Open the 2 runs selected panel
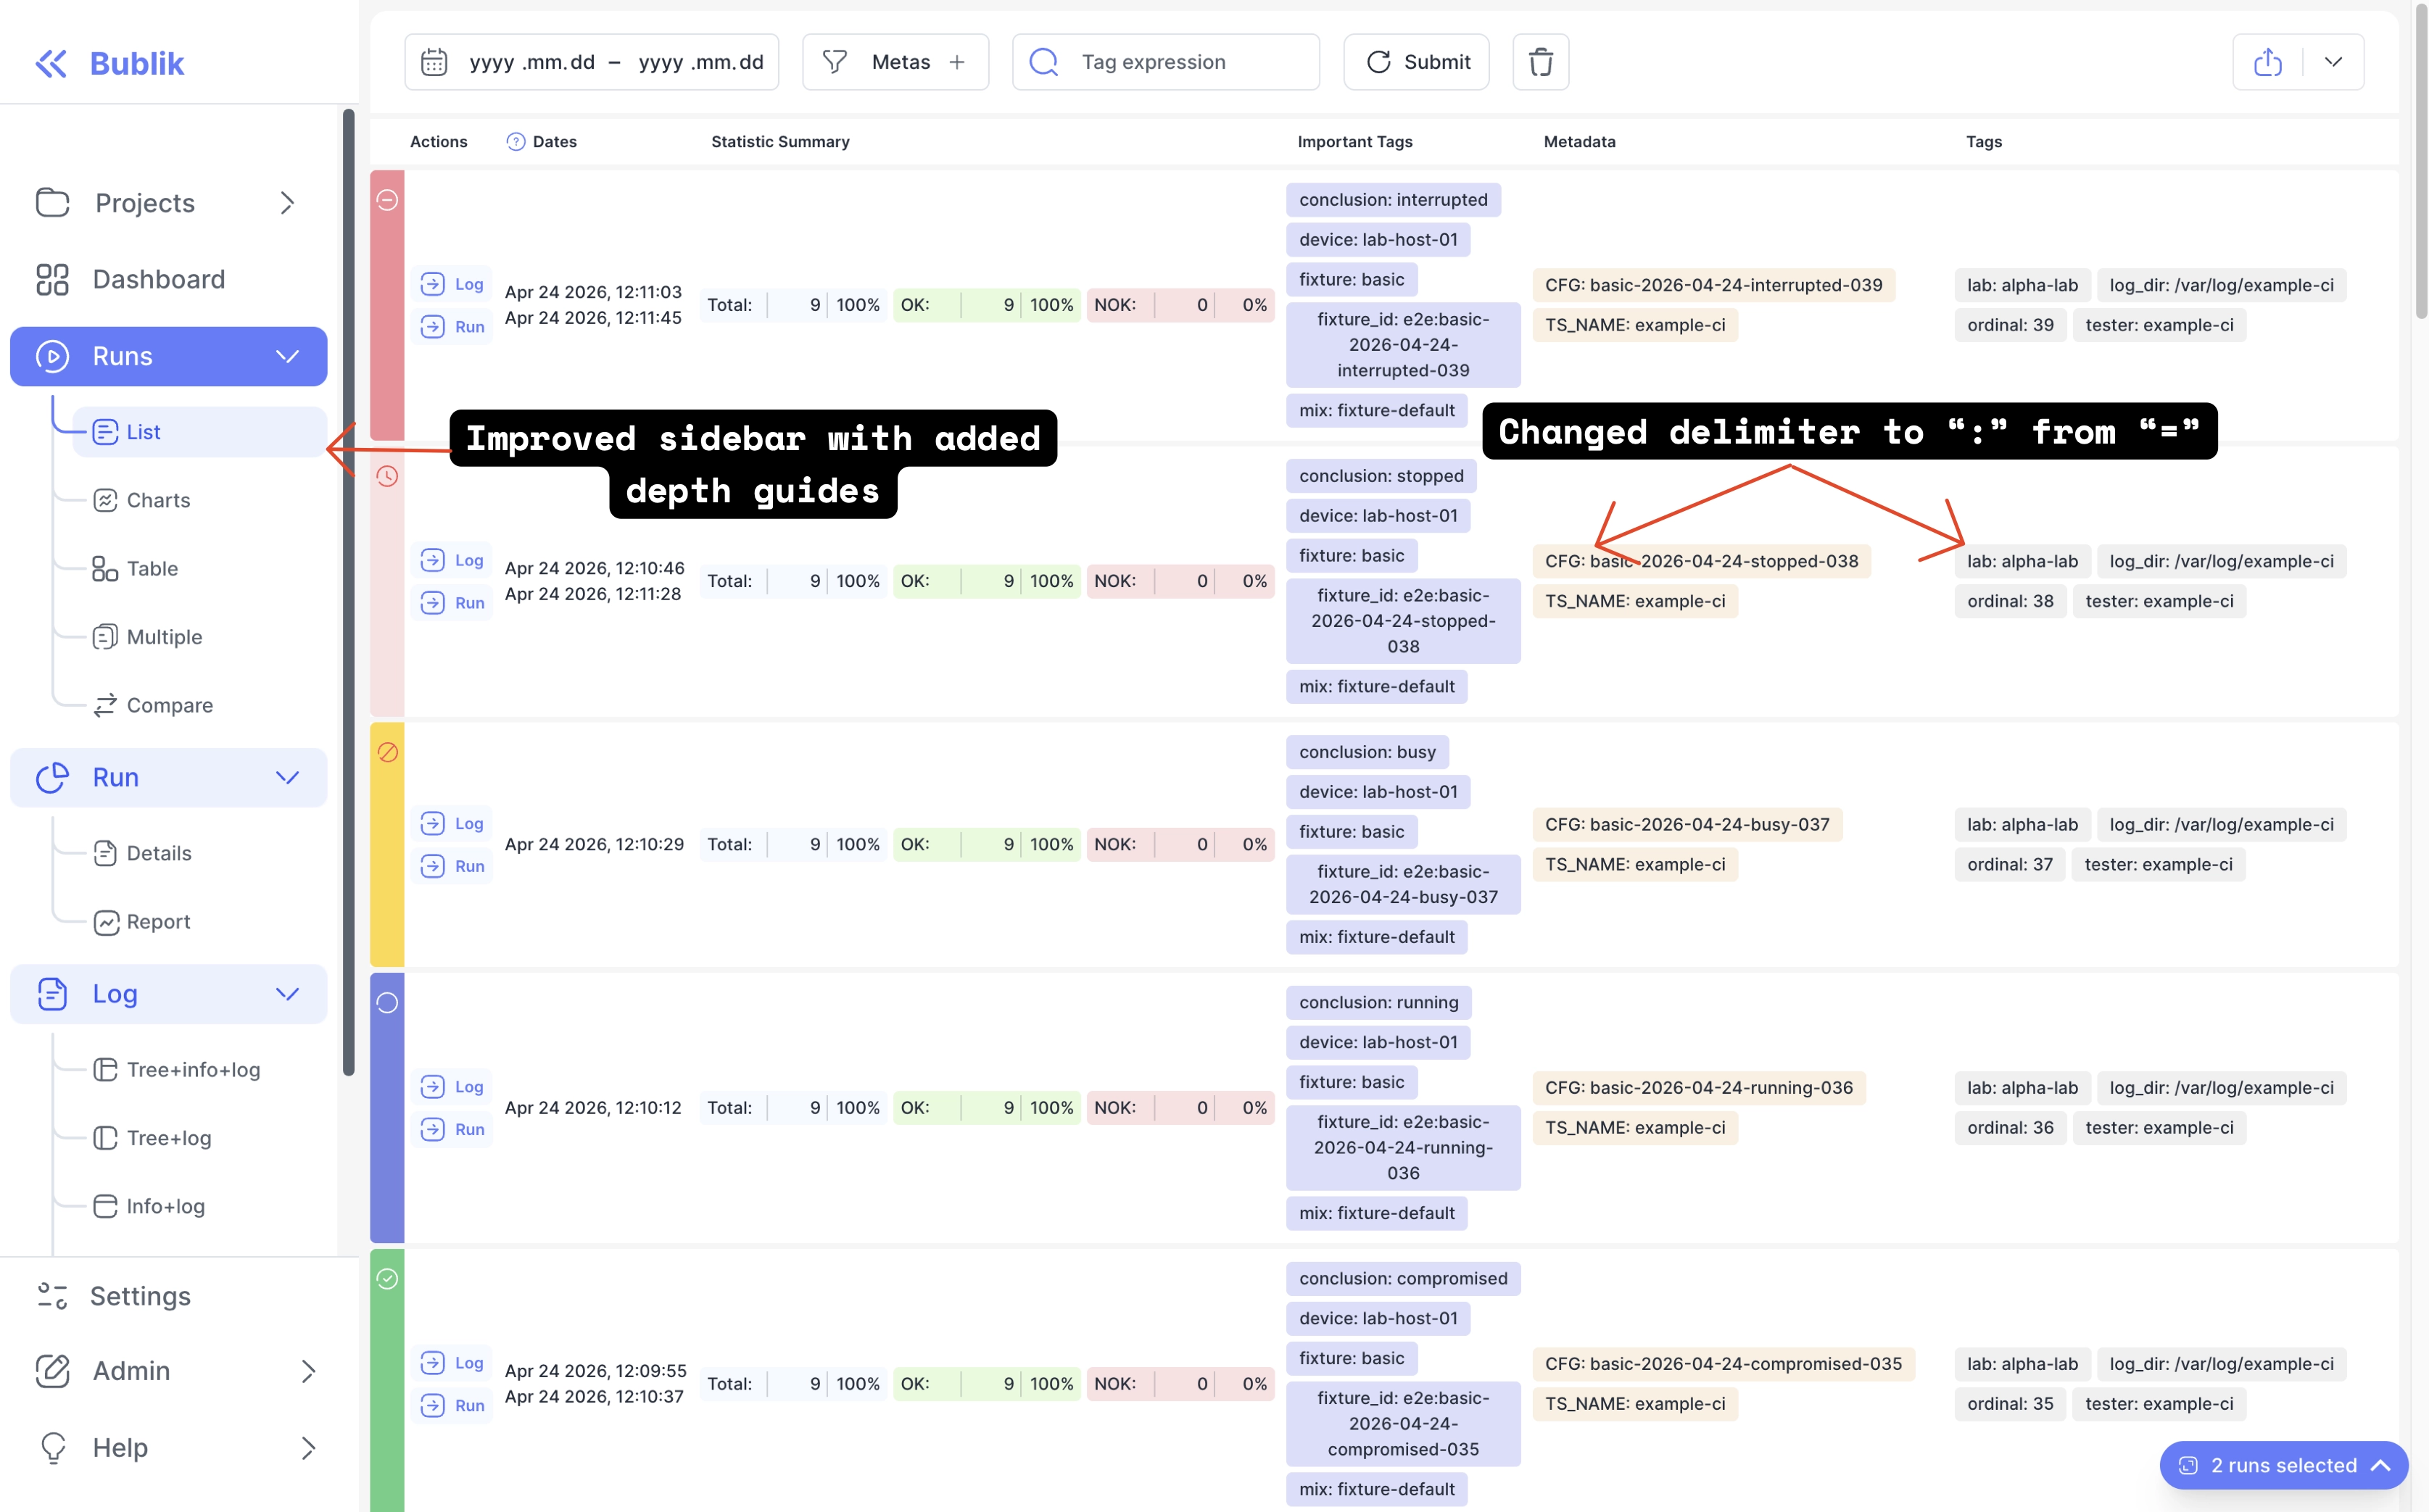The image size is (2429, 1512). tap(2283, 1465)
